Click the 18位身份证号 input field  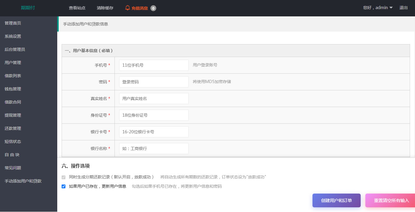pos(154,115)
